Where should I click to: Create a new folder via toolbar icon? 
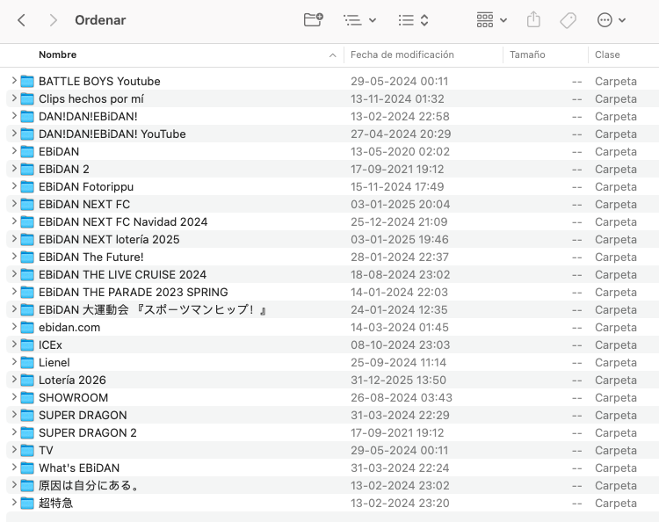click(x=313, y=19)
